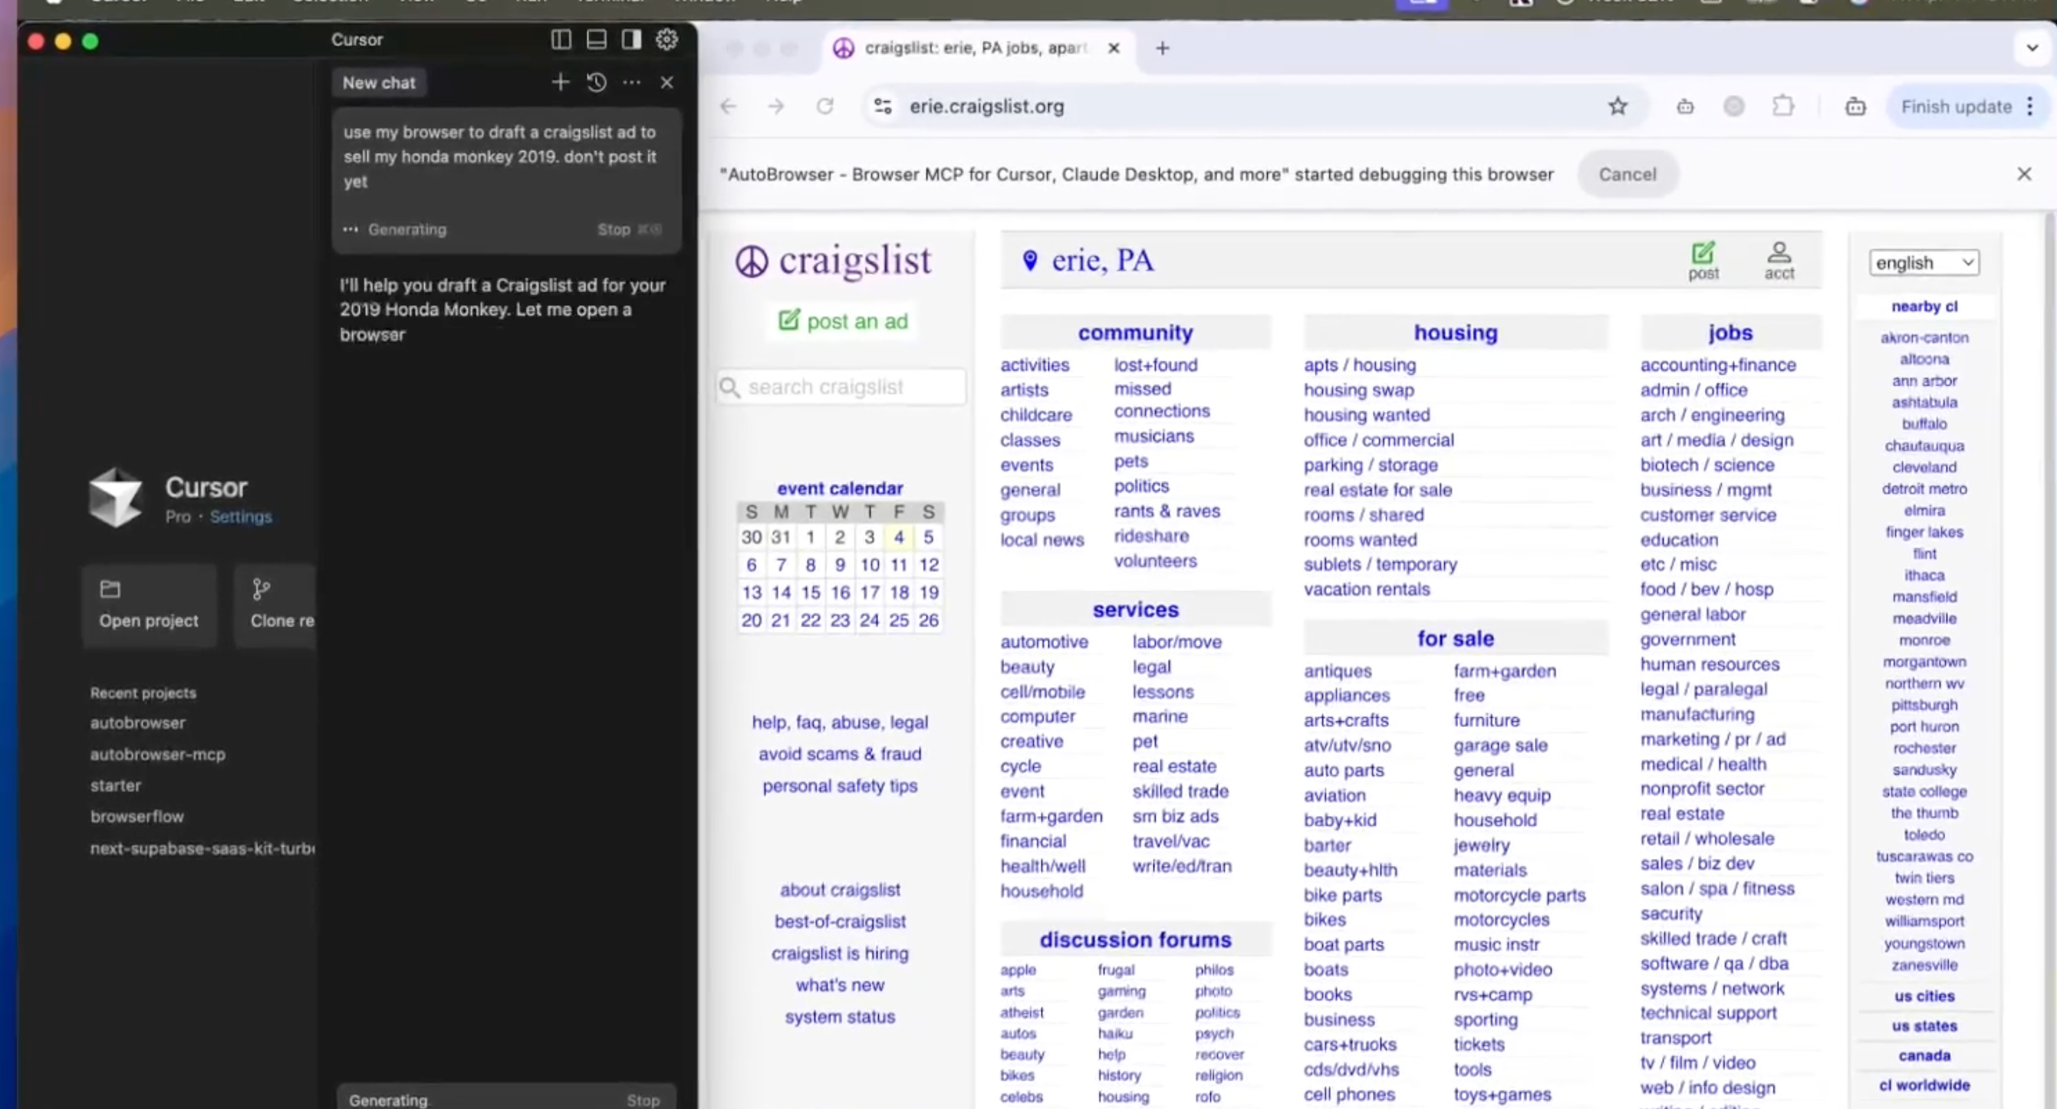Click browser back arrow
Image resolution: width=2057 pixels, height=1109 pixels.
click(727, 106)
